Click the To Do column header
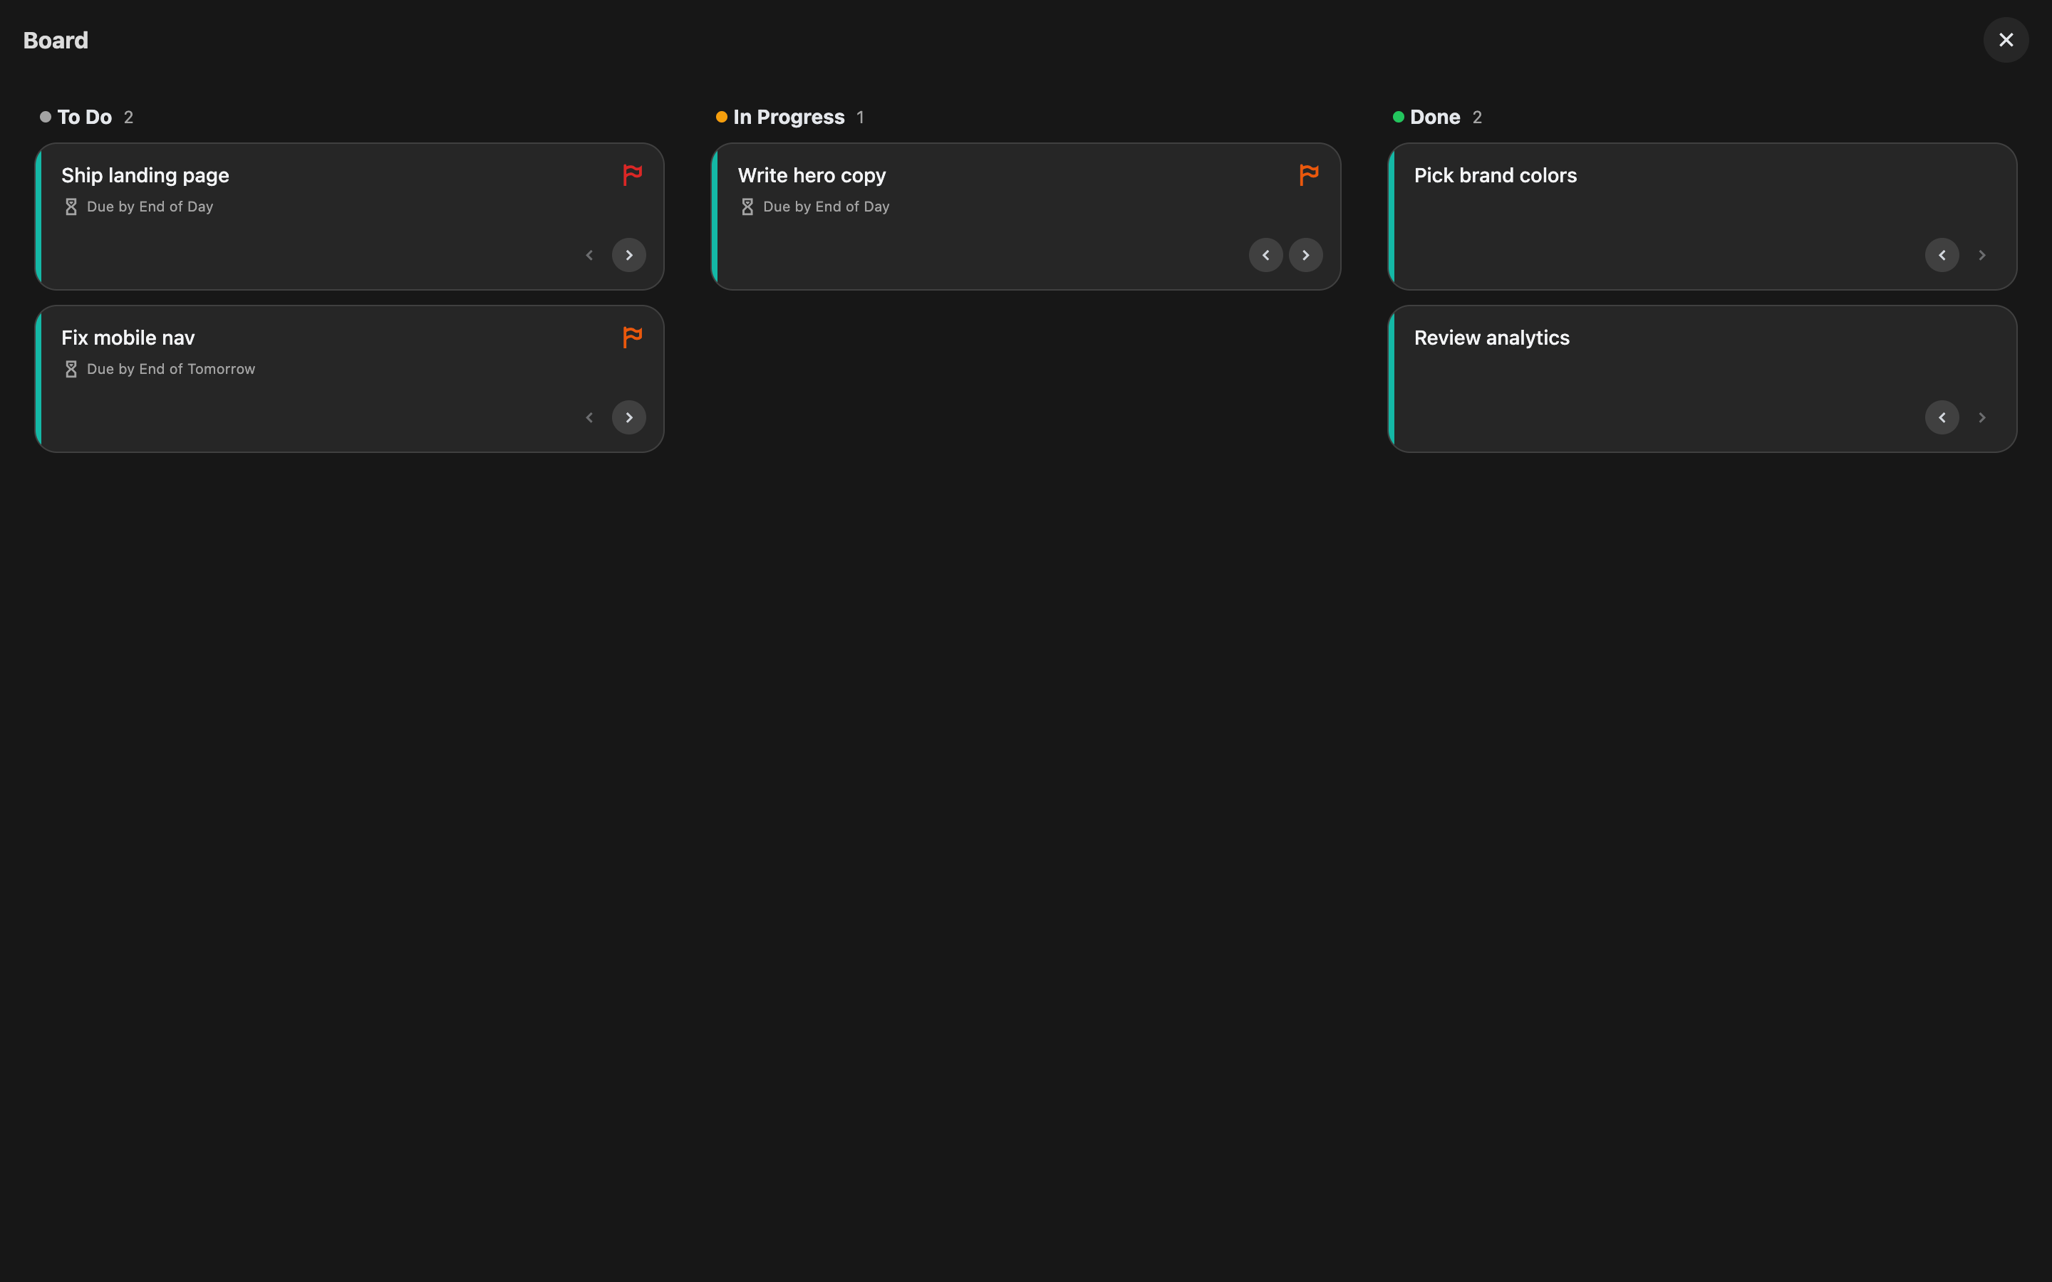The width and height of the screenshot is (2052, 1282). coord(85,117)
